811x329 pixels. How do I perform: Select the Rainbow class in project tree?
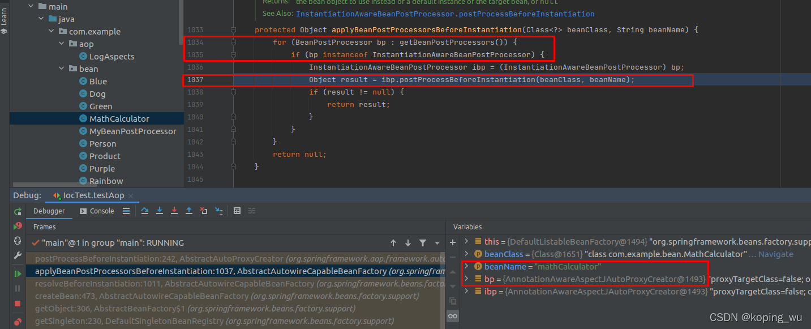tap(106, 181)
